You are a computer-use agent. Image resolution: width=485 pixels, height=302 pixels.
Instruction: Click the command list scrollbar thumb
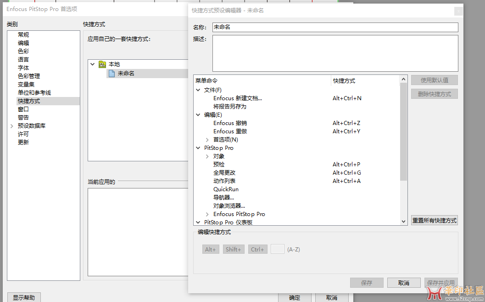(403, 131)
